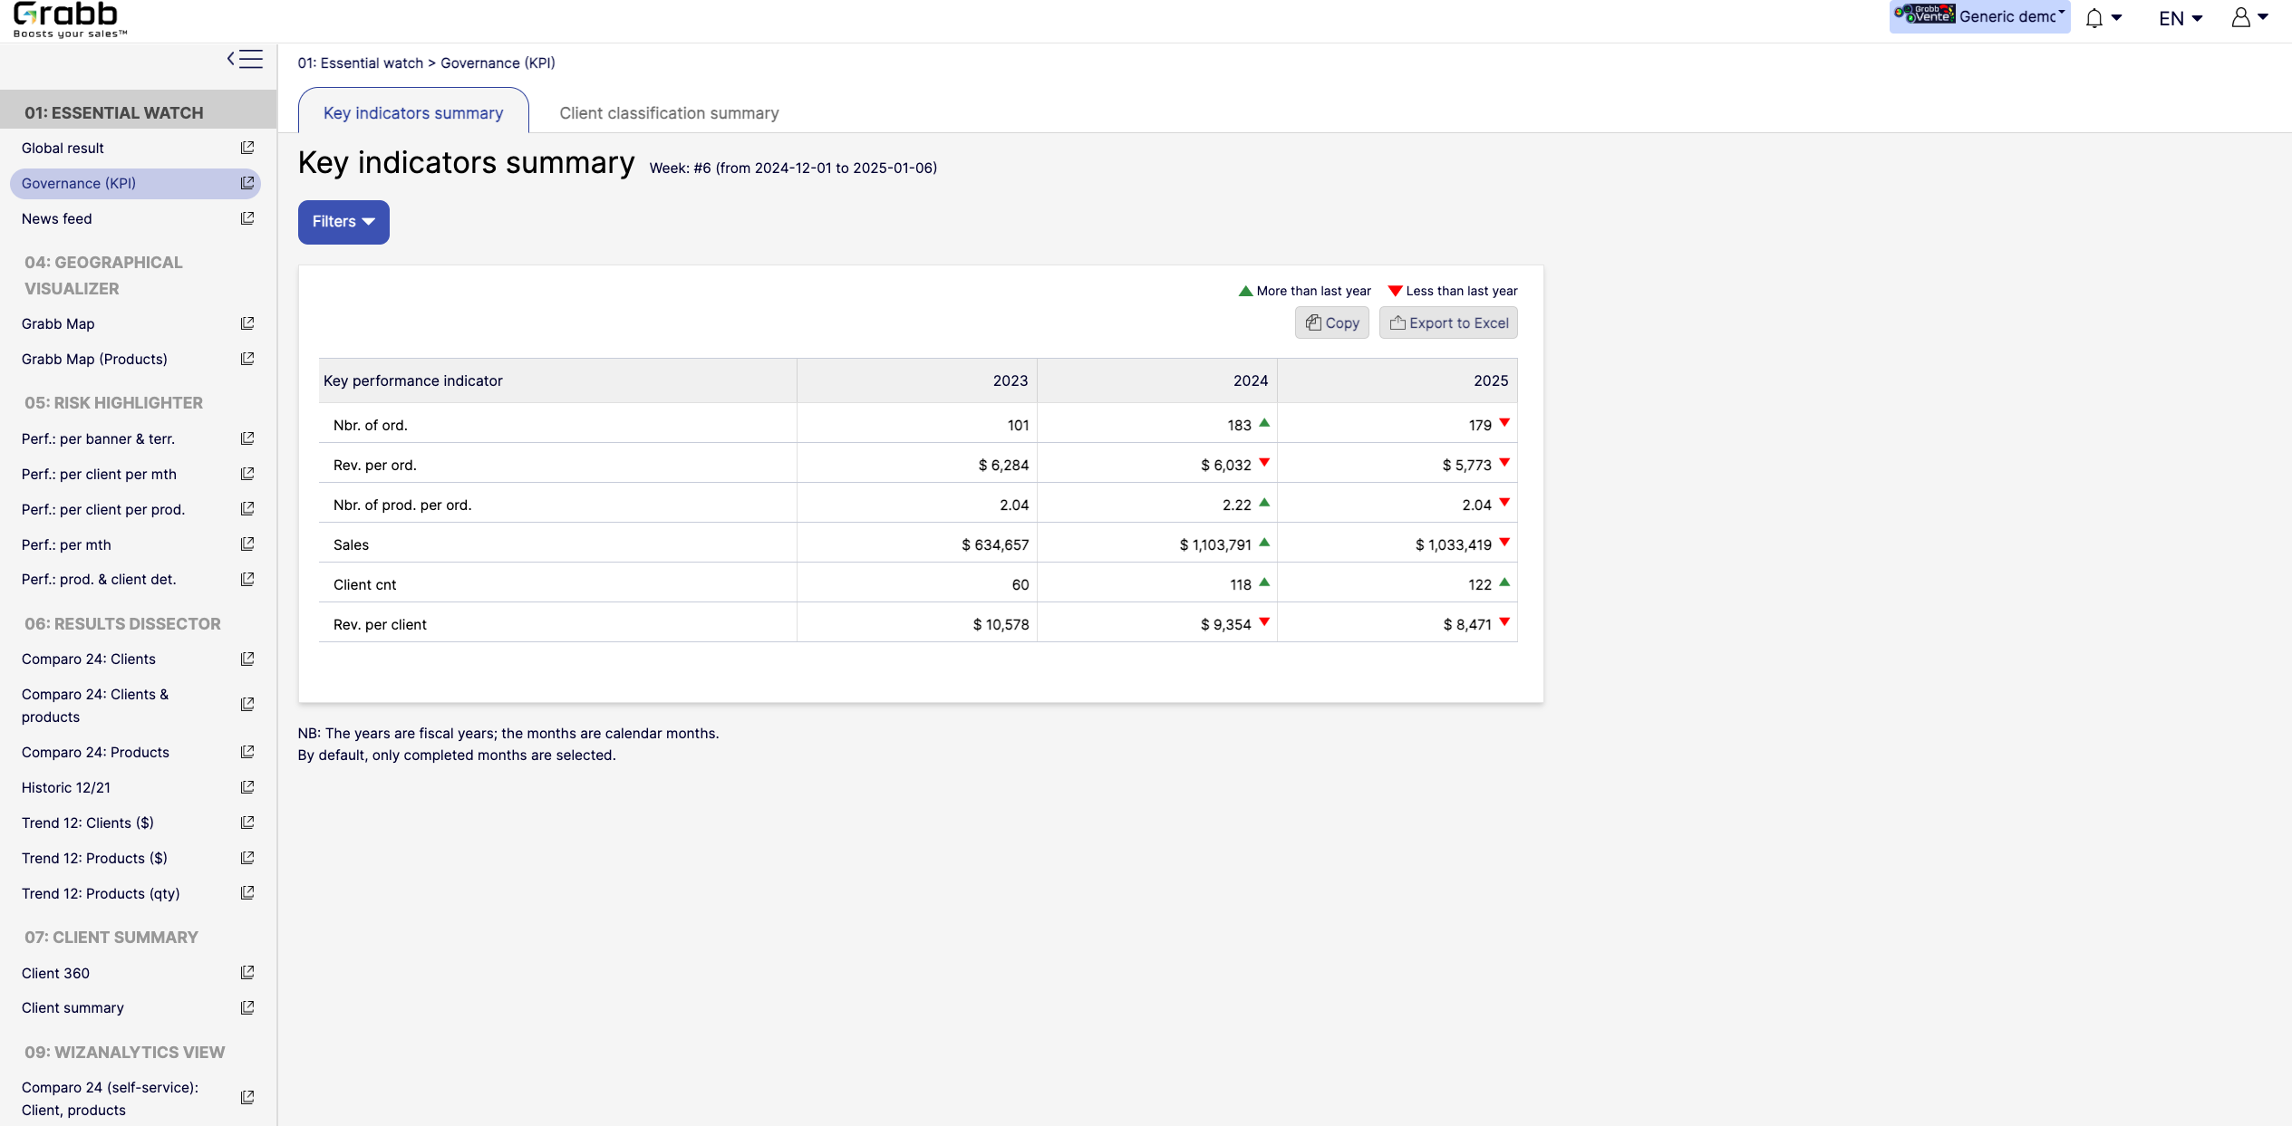
Task: Click News feed external-link icon
Action: 247,218
